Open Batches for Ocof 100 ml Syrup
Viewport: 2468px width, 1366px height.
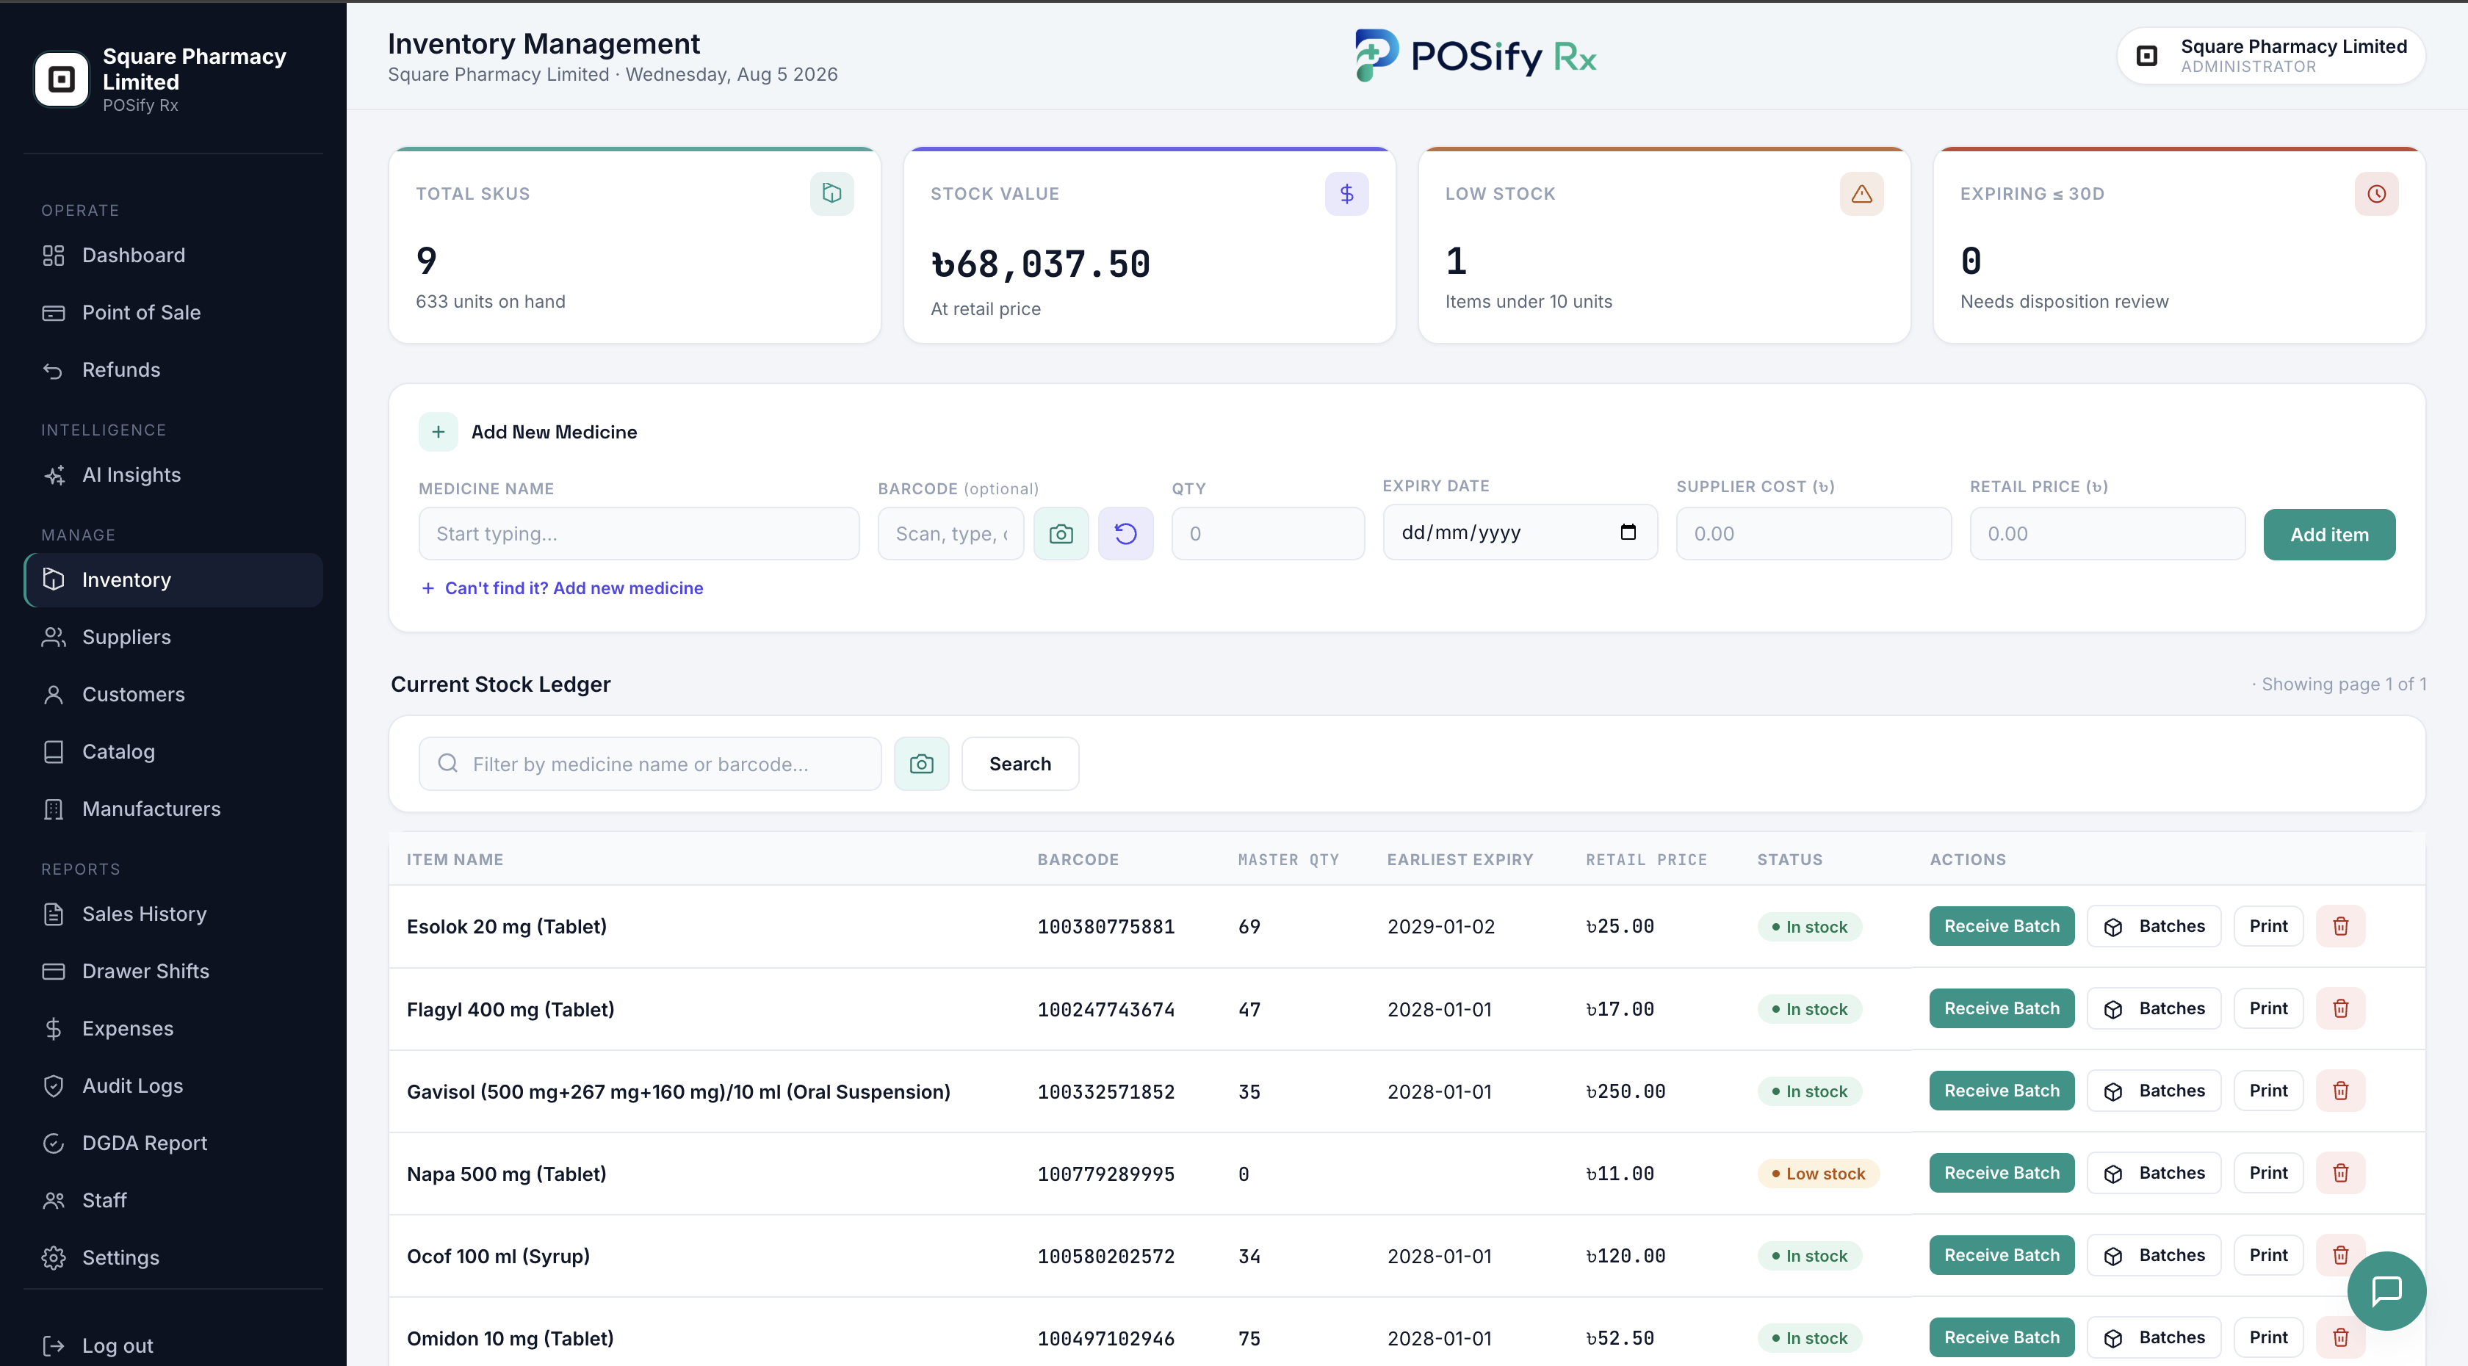pos(2154,1256)
